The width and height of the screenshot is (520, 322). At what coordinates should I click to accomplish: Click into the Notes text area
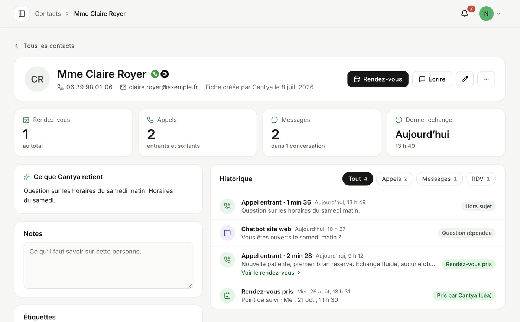coord(108,265)
